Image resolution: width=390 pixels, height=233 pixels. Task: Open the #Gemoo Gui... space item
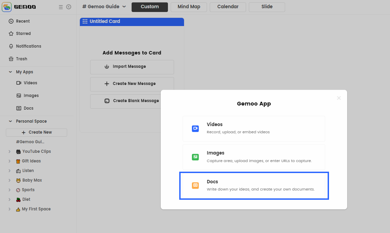(30, 142)
